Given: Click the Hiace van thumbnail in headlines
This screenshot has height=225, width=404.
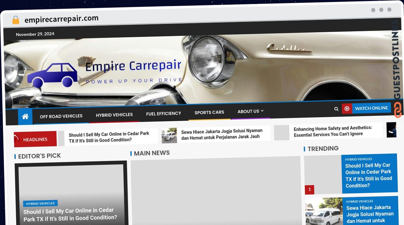Looking at the screenshot, I should point(169,136).
